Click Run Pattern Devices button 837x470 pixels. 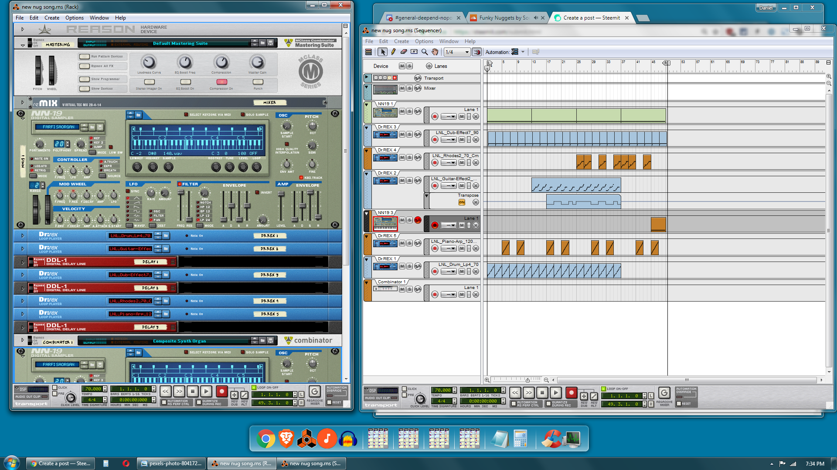[x=84, y=57]
